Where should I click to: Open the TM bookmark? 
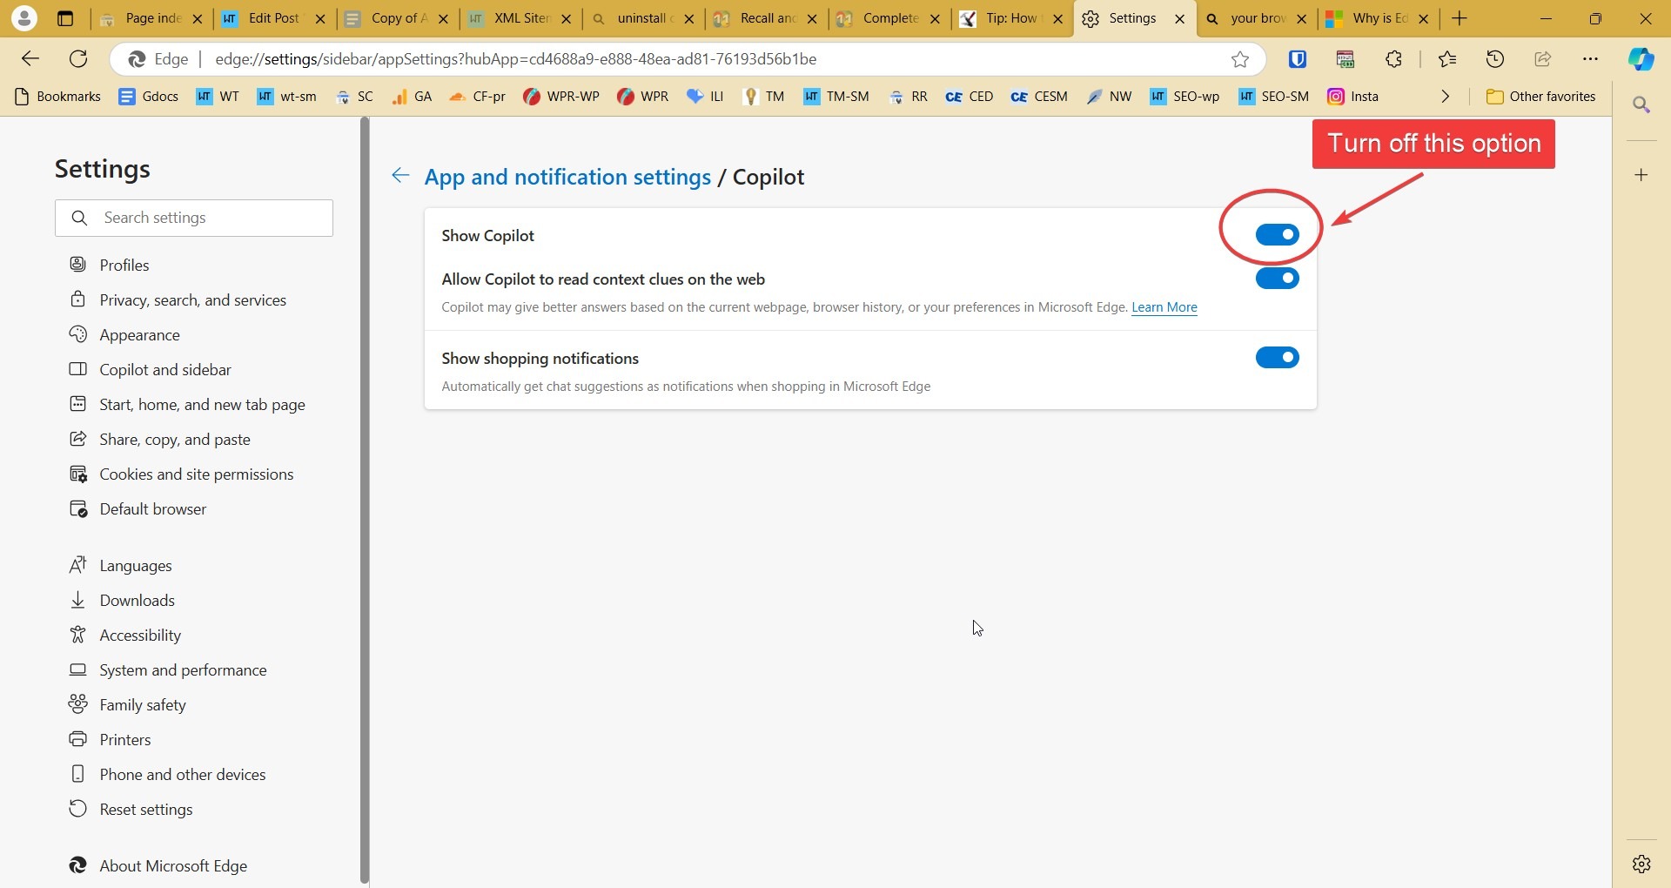click(x=763, y=97)
